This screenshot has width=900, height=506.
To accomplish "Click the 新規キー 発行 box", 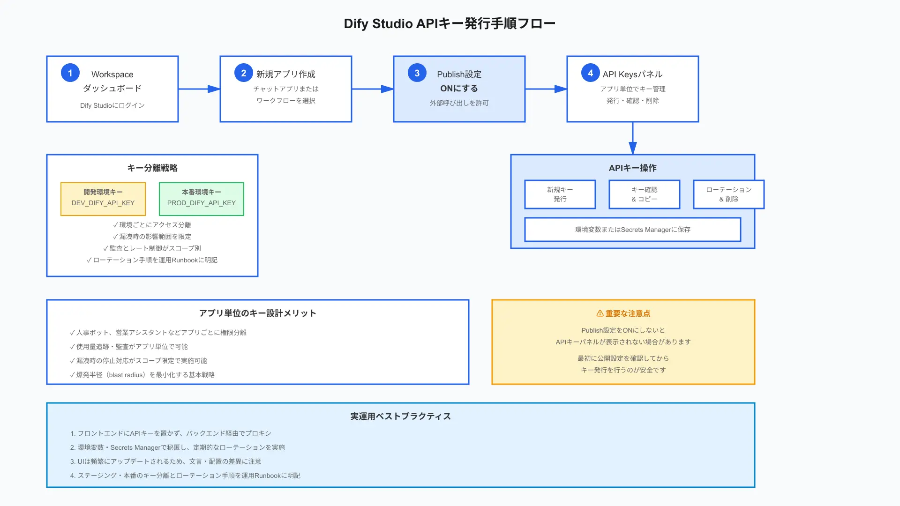I will (560, 194).
